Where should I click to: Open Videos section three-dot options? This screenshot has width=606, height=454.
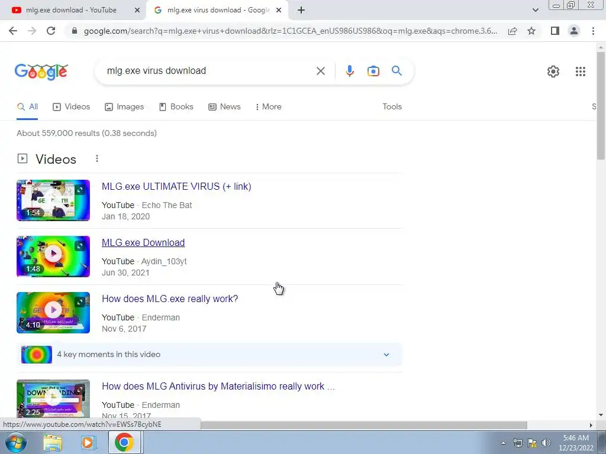[x=97, y=158]
